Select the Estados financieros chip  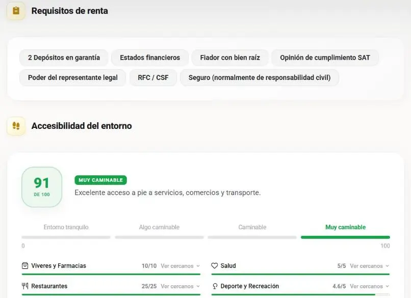pyautogui.click(x=150, y=58)
